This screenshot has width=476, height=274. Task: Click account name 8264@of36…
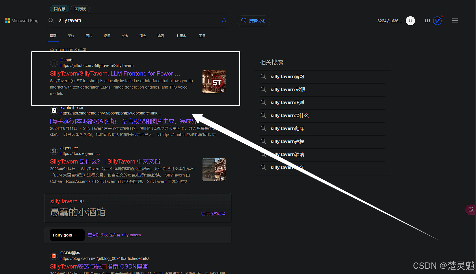tap(389, 21)
